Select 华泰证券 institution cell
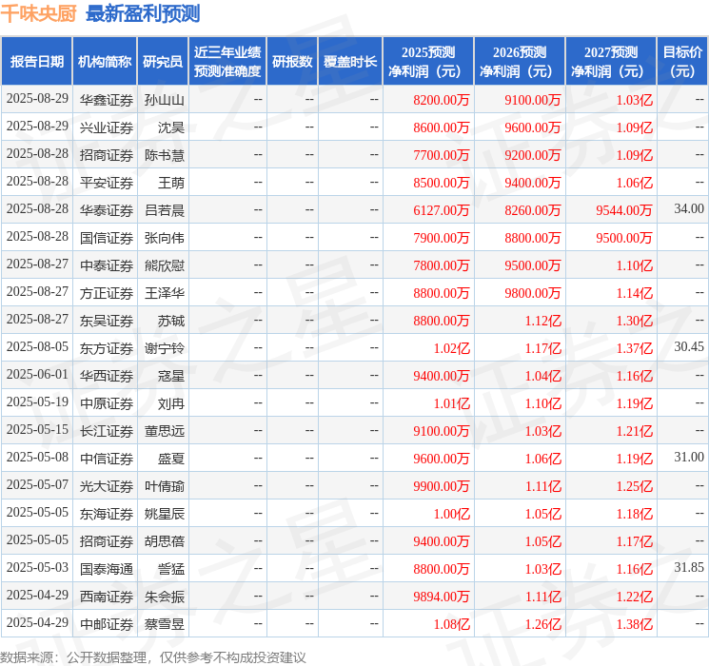 (x=107, y=210)
